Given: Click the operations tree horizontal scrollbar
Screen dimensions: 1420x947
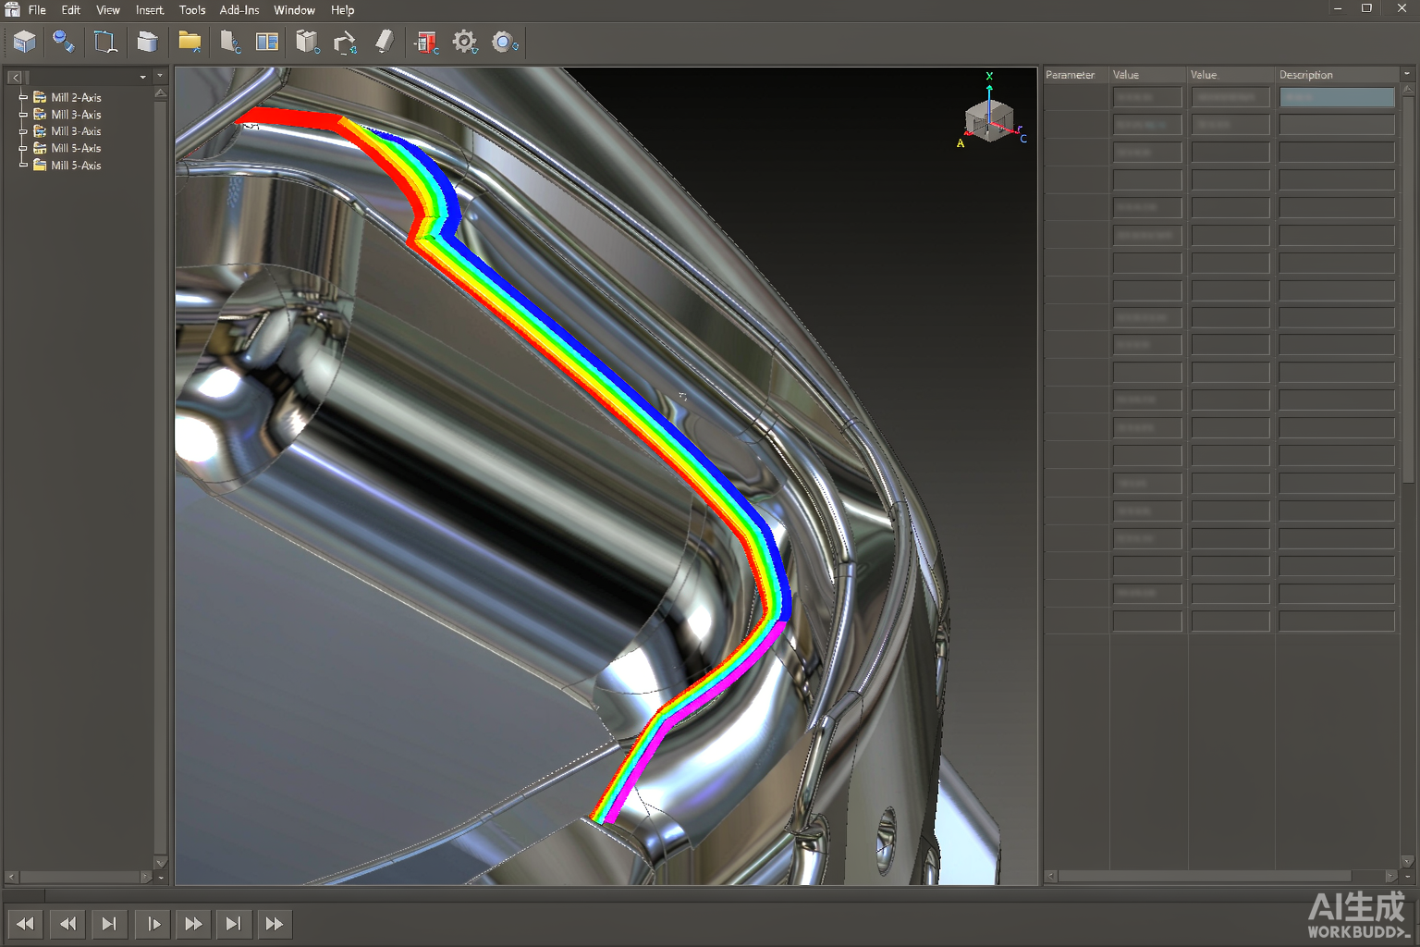Looking at the screenshot, I should [x=79, y=876].
